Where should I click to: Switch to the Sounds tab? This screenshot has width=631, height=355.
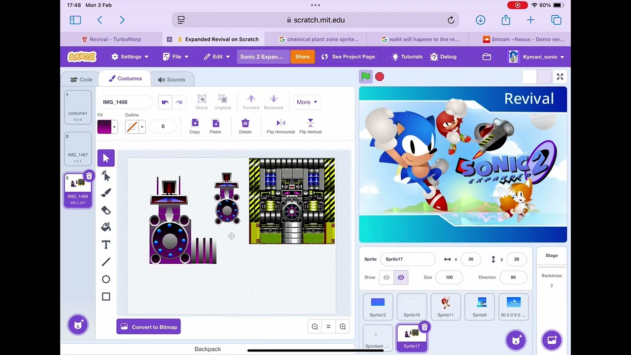(172, 79)
